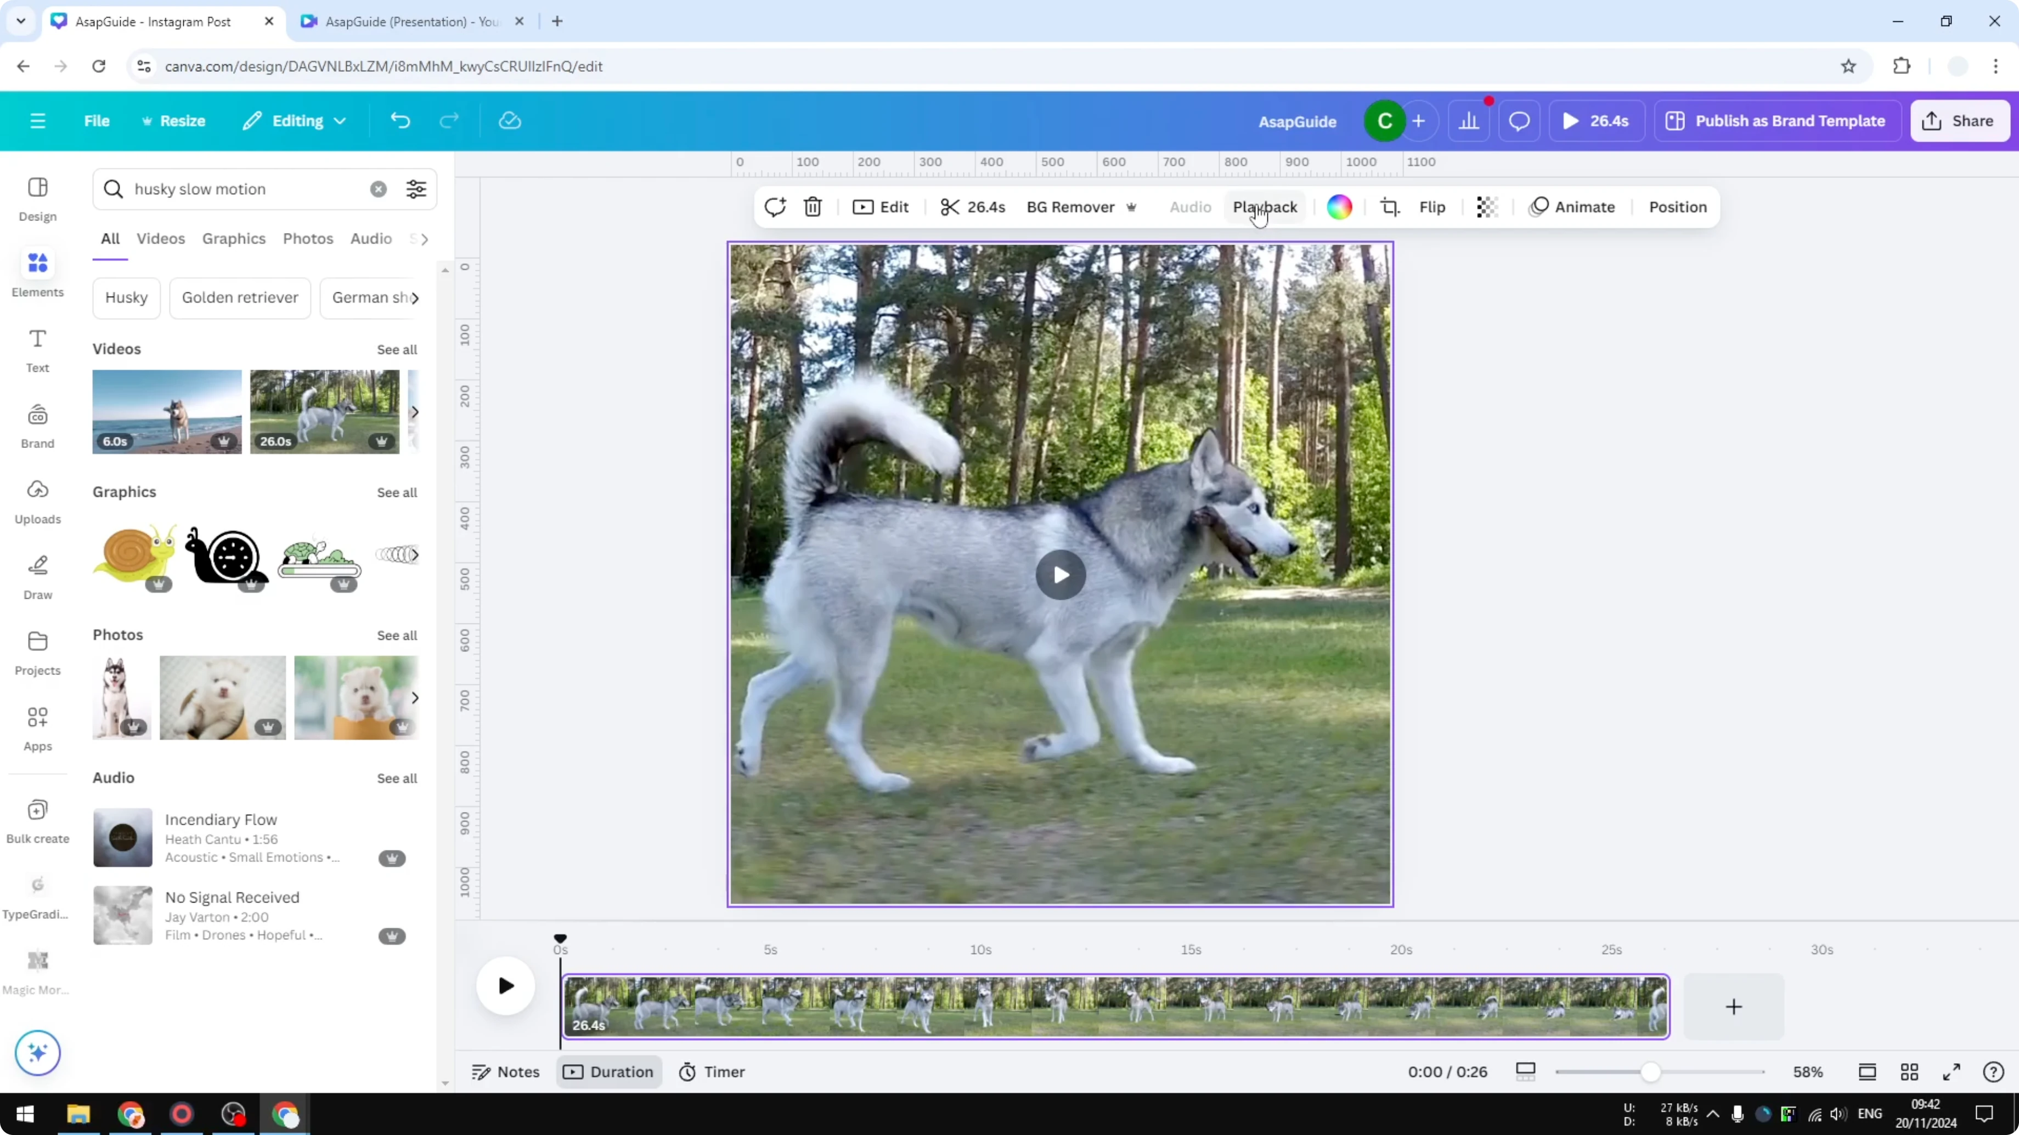Viewport: 2019px width, 1135px height.
Task: Switch to the Videos tab in search results
Action: 161,238
